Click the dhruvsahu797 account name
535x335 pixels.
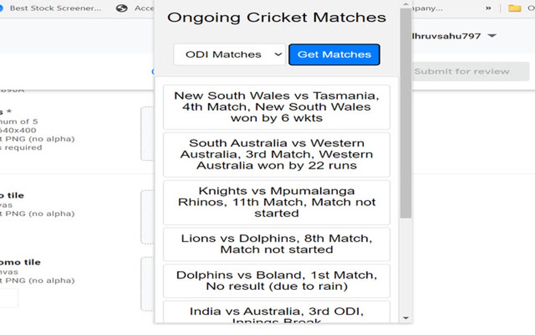pyautogui.click(x=447, y=36)
